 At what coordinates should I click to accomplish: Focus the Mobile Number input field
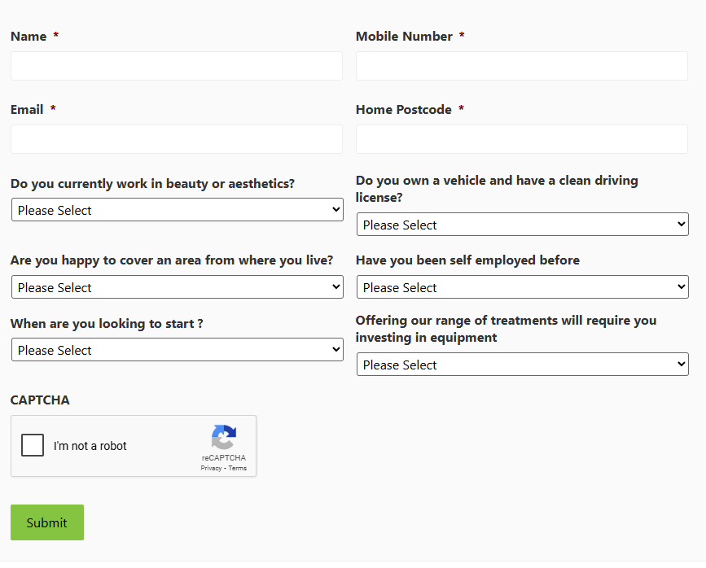point(522,66)
